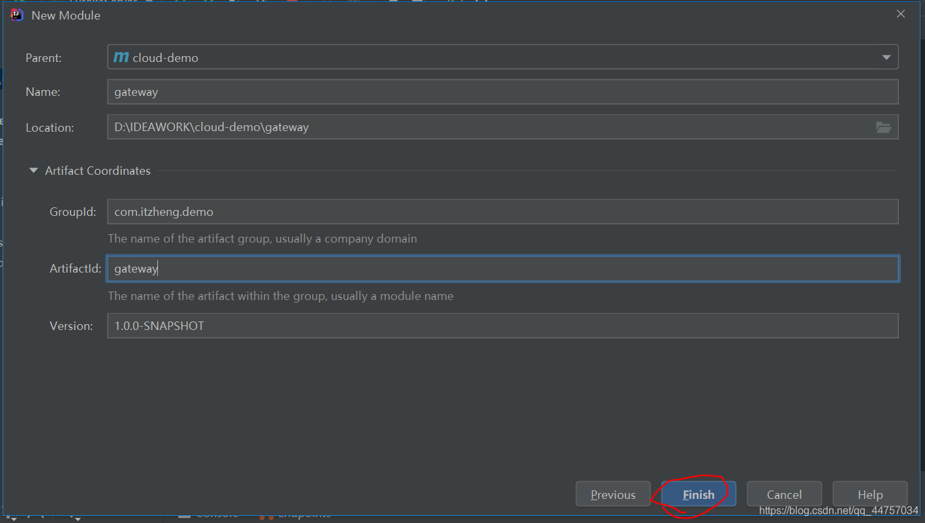Click the 'Artifact Coordinates' heading text
Viewport: 925px width, 523px height.
[x=98, y=171]
